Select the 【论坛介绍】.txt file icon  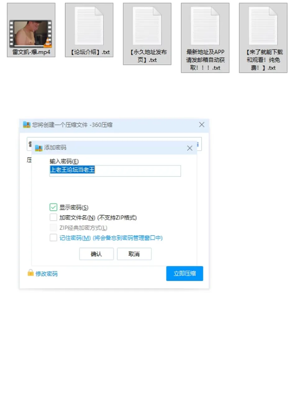tap(89, 26)
